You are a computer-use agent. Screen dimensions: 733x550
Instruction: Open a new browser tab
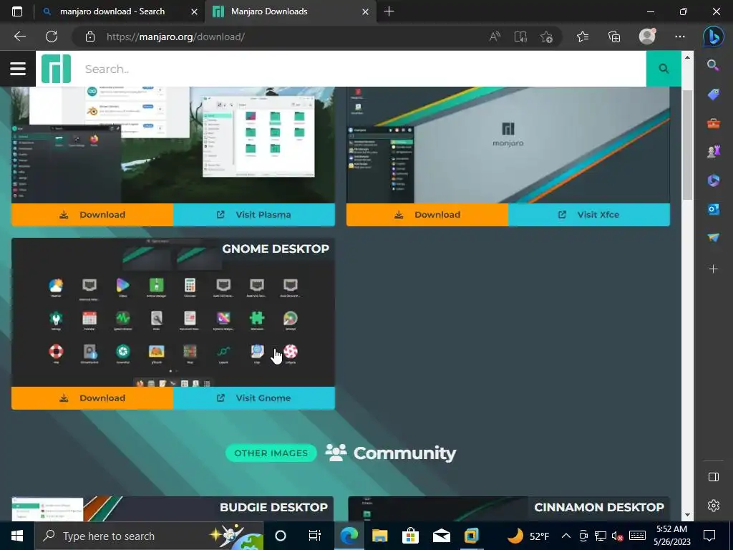(389, 11)
